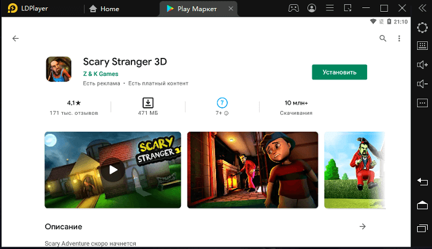The image size is (432, 249).
Task: Click the battery status icon
Action: pos(389,22)
